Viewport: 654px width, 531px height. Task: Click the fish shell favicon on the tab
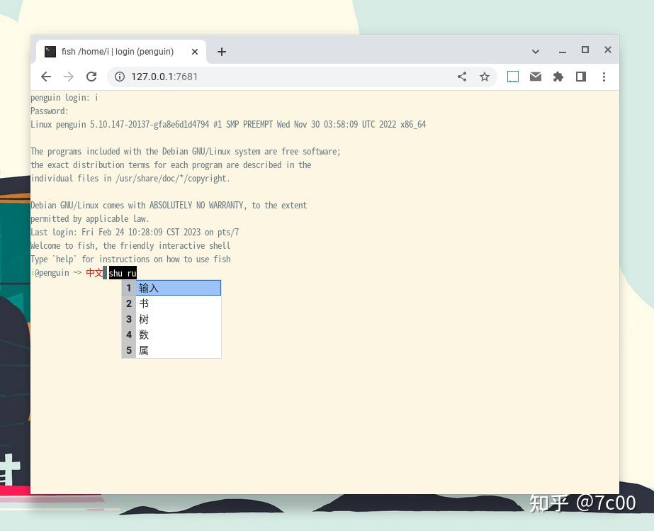[50, 51]
